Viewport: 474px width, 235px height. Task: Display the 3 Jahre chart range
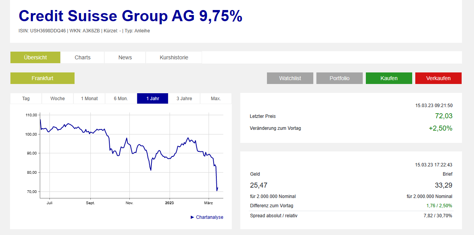tap(184, 99)
